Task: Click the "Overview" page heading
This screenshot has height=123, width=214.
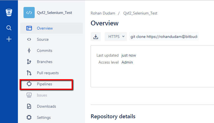Action: pos(105,23)
